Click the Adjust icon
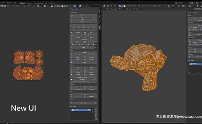The image size is (202, 124). tap(72, 42)
